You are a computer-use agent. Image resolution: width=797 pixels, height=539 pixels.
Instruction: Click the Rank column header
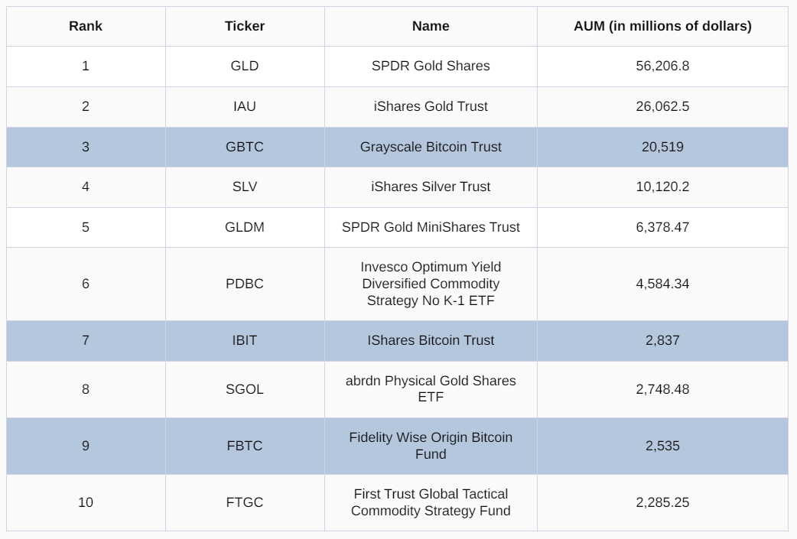[x=86, y=26]
